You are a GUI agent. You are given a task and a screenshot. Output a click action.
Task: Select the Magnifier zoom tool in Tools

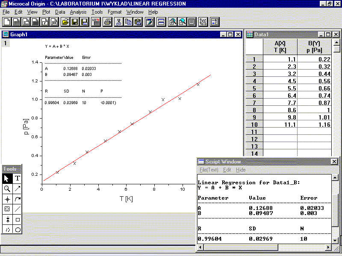tap(7, 189)
